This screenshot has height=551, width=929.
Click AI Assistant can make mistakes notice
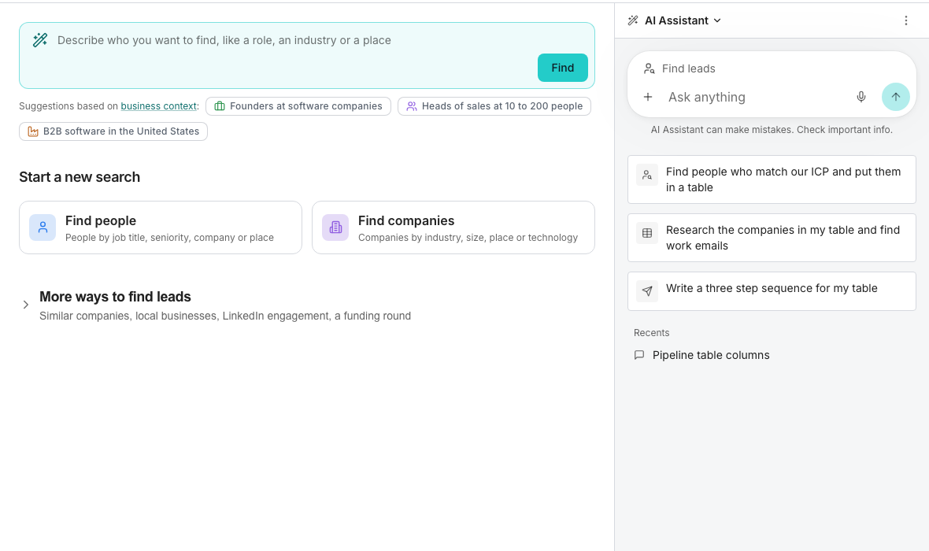pos(772,130)
